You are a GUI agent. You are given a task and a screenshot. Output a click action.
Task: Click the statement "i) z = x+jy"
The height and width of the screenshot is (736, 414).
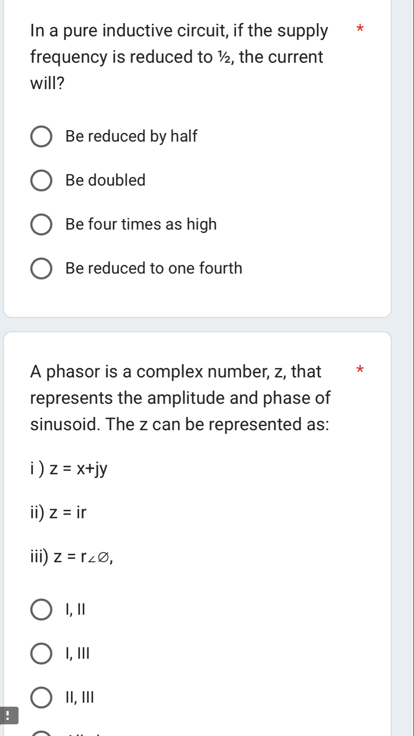click(x=69, y=469)
